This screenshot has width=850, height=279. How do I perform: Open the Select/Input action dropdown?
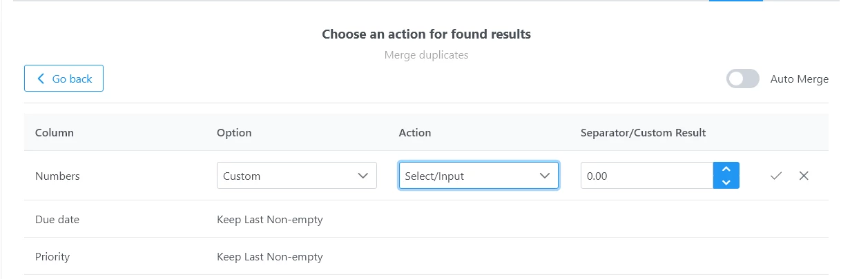pos(479,176)
